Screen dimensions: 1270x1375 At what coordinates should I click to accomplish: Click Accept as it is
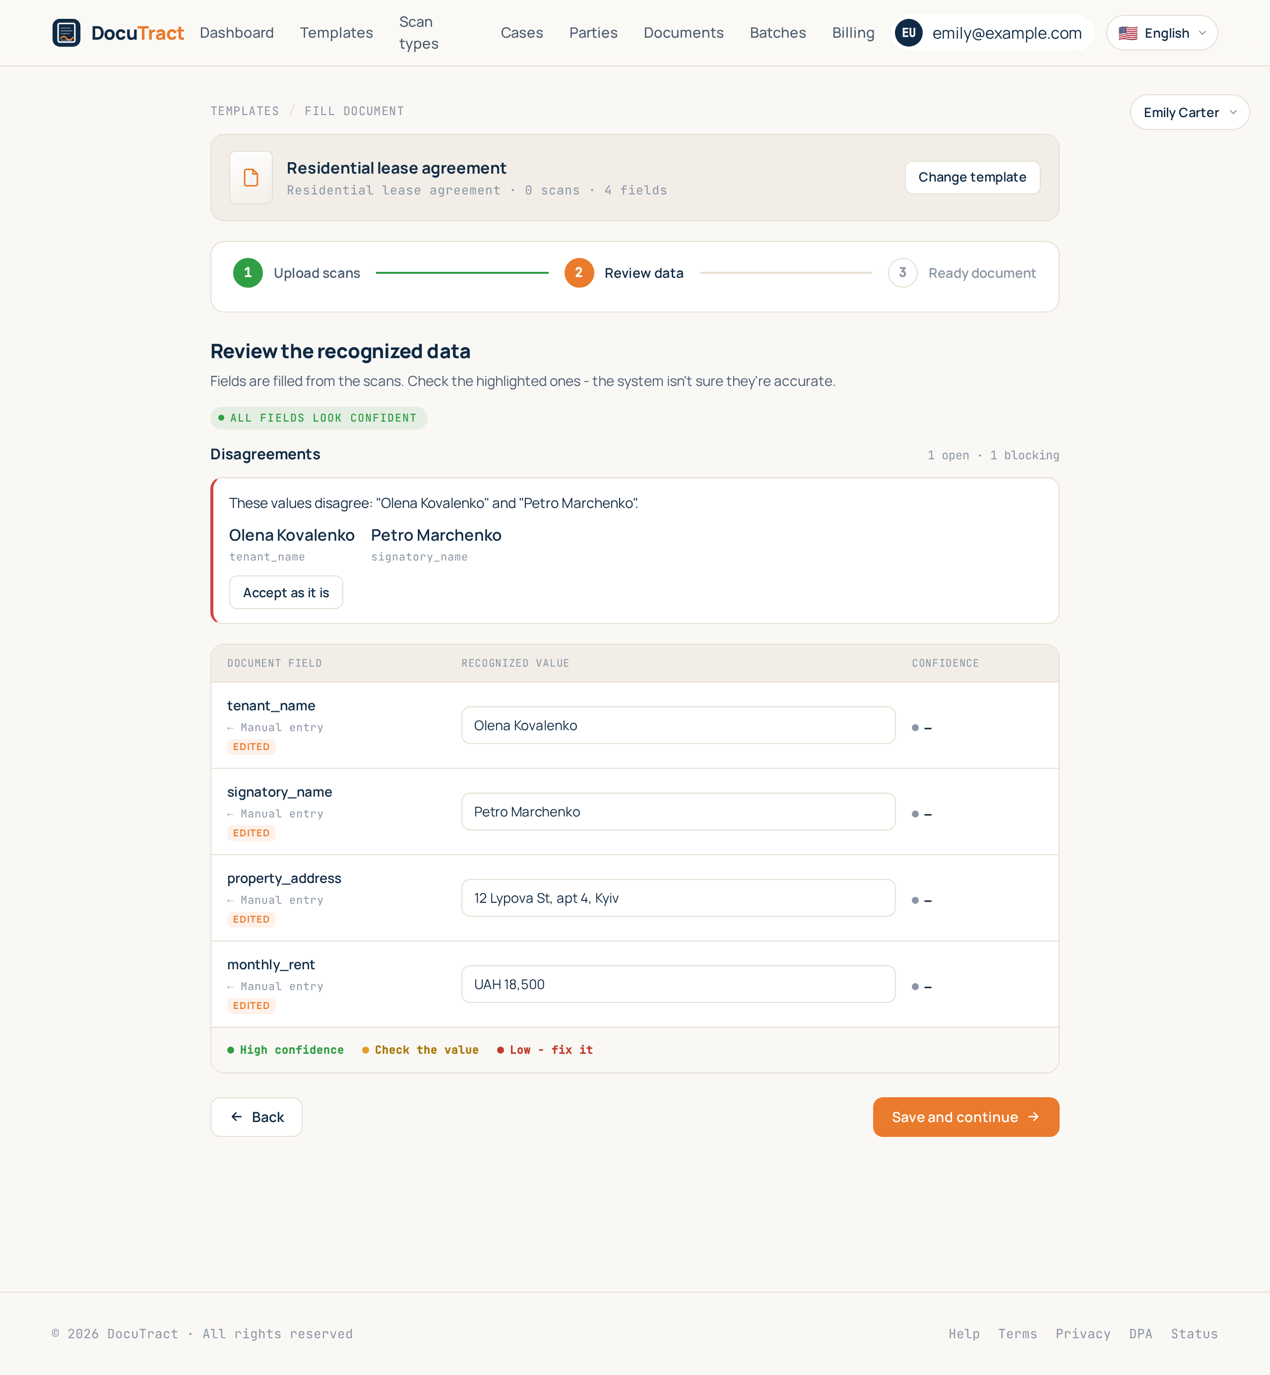coord(286,593)
